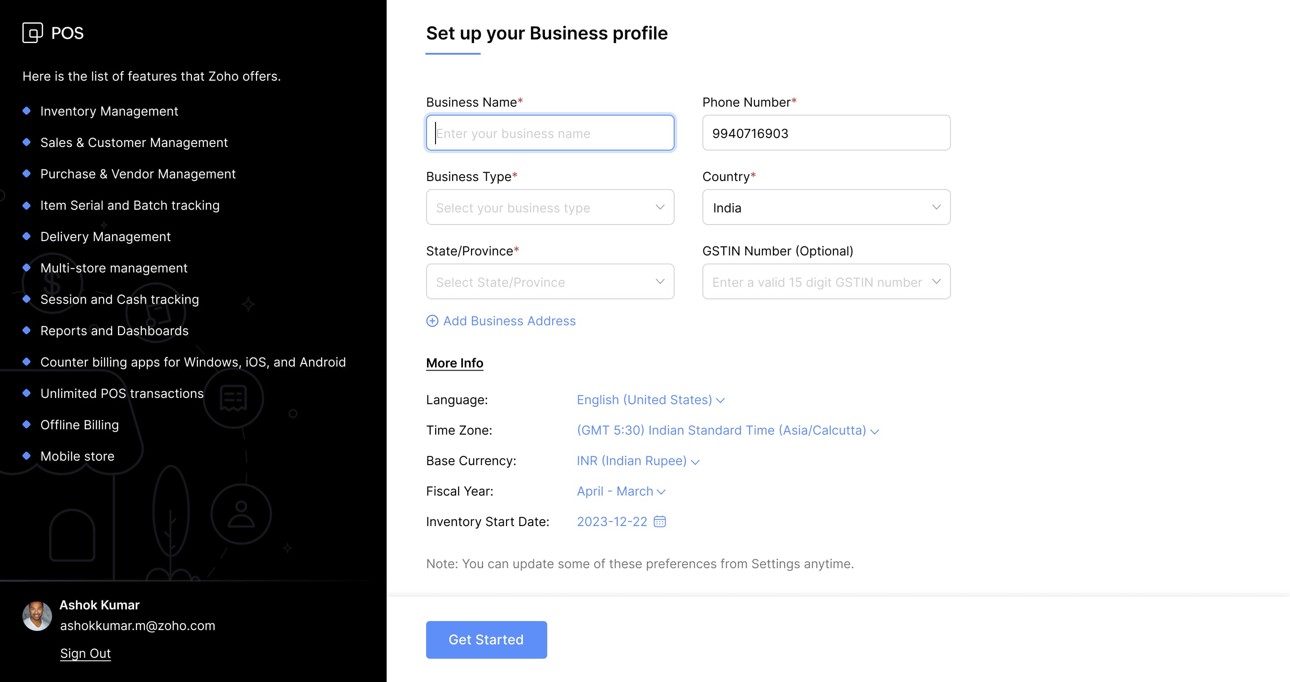Image resolution: width=1290 pixels, height=682 pixels.
Task: Click the Add Business Address link
Action: (x=509, y=321)
